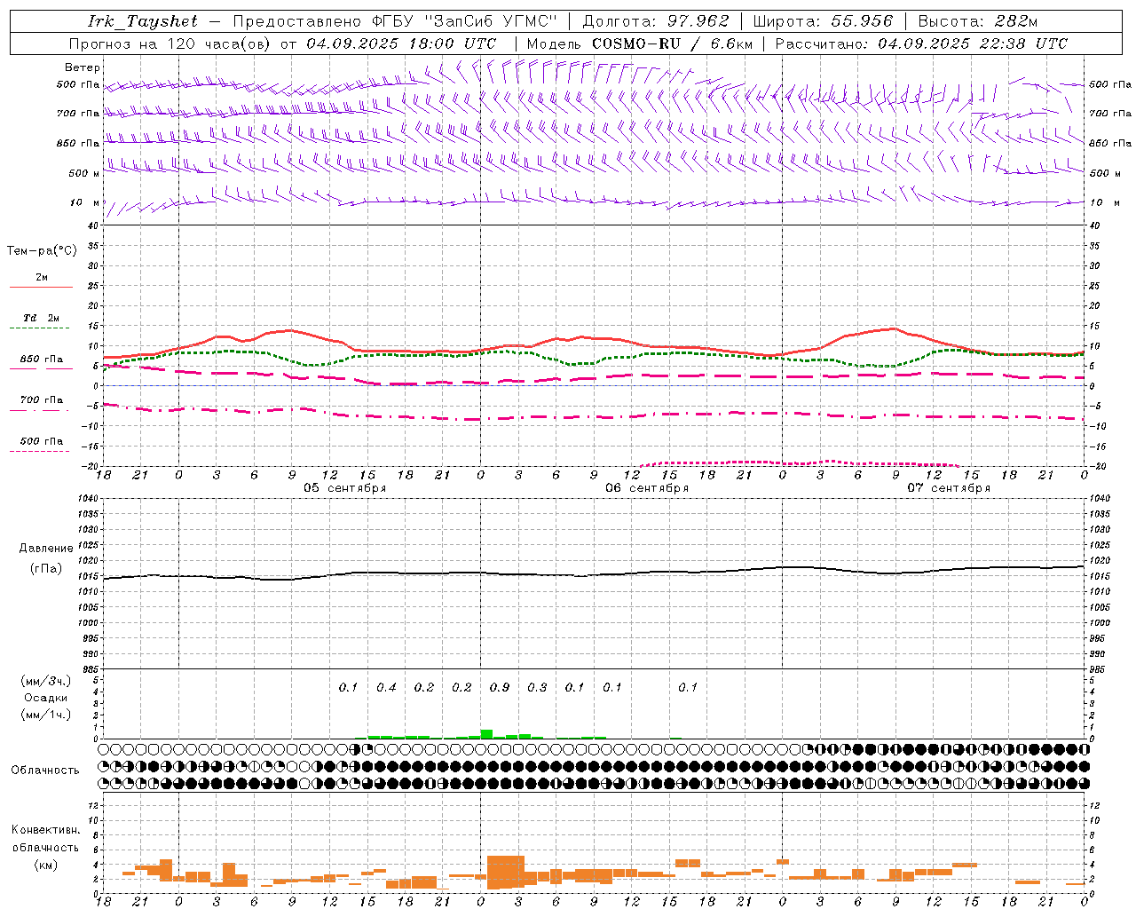This screenshot has height=909, width=1136.
Task: Click the longitude value Долгота: 97.962
Action: [656, 21]
